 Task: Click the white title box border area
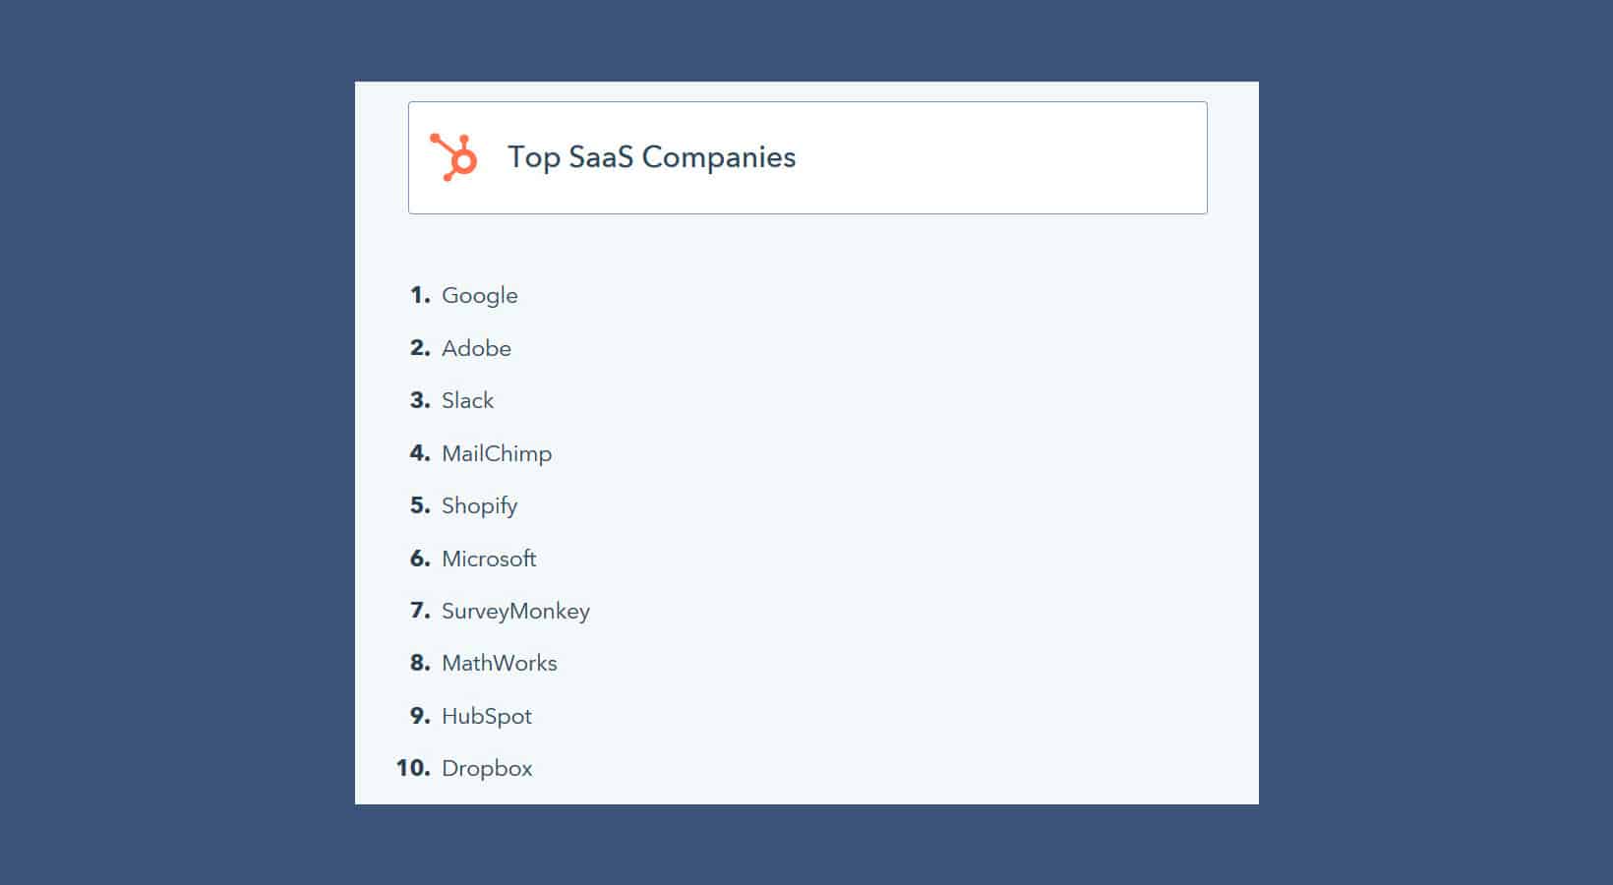807,157
